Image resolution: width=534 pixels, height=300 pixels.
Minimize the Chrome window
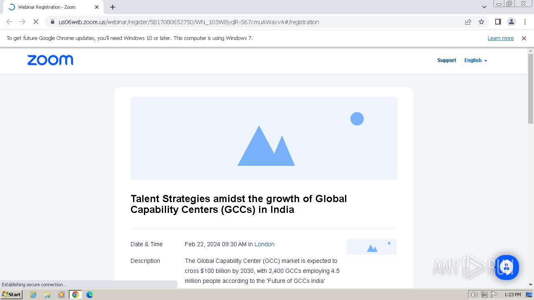click(499, 4)
